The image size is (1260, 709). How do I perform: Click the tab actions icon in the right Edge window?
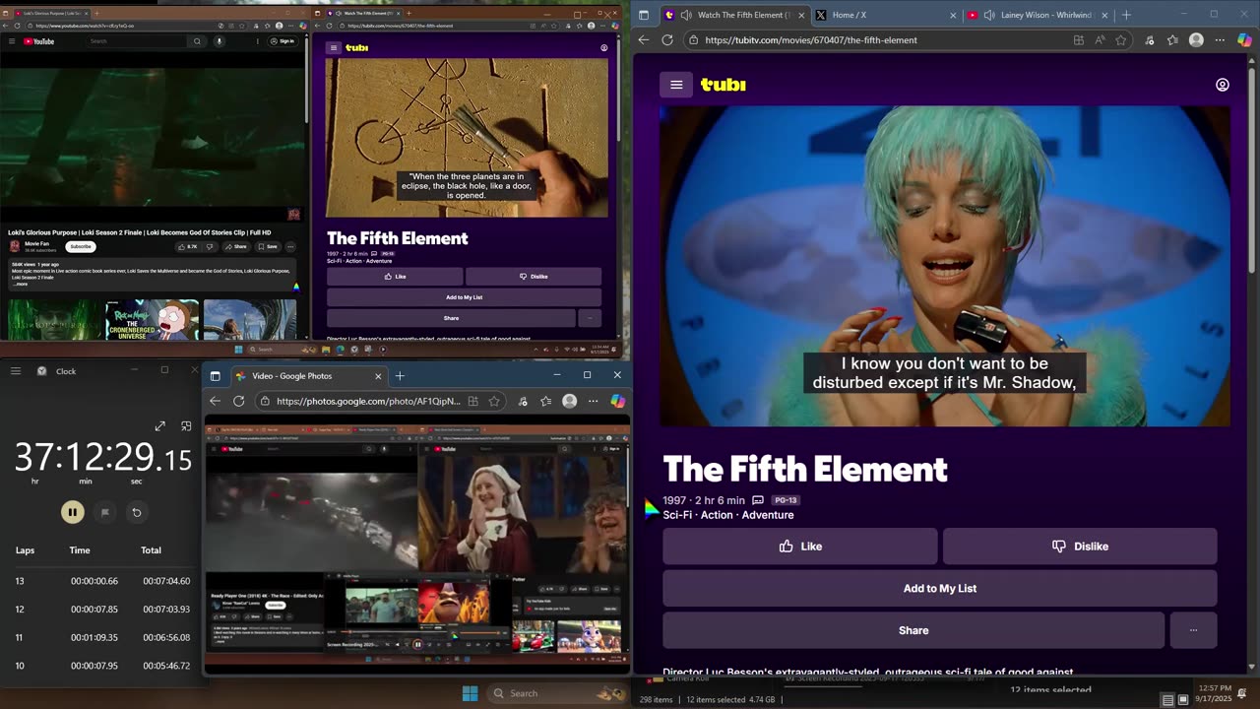(x=644, y=15)
